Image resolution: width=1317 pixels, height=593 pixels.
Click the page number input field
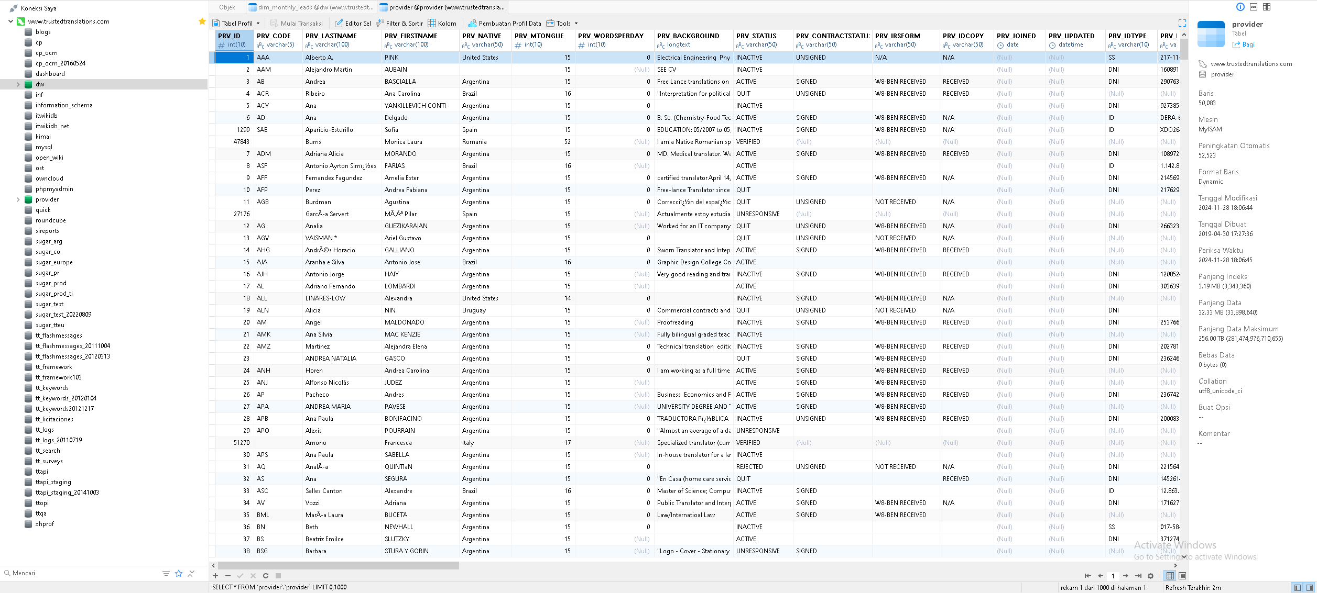tap(1113, 576)
